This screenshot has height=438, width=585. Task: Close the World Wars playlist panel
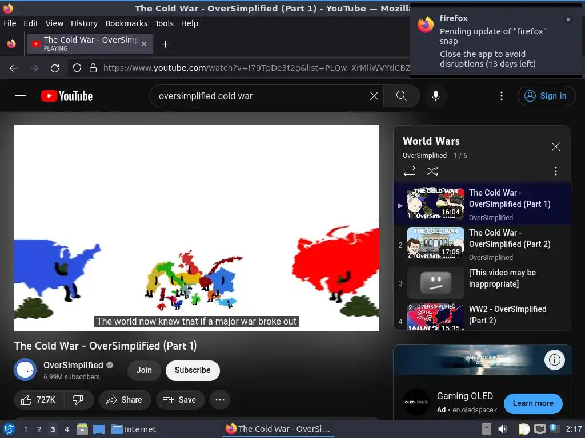(x=555, y=147)
